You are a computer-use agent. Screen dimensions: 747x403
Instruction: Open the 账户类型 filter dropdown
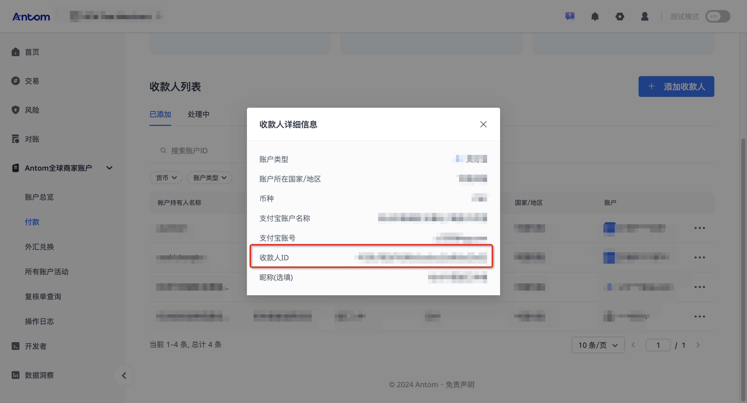tap(209, 178)
